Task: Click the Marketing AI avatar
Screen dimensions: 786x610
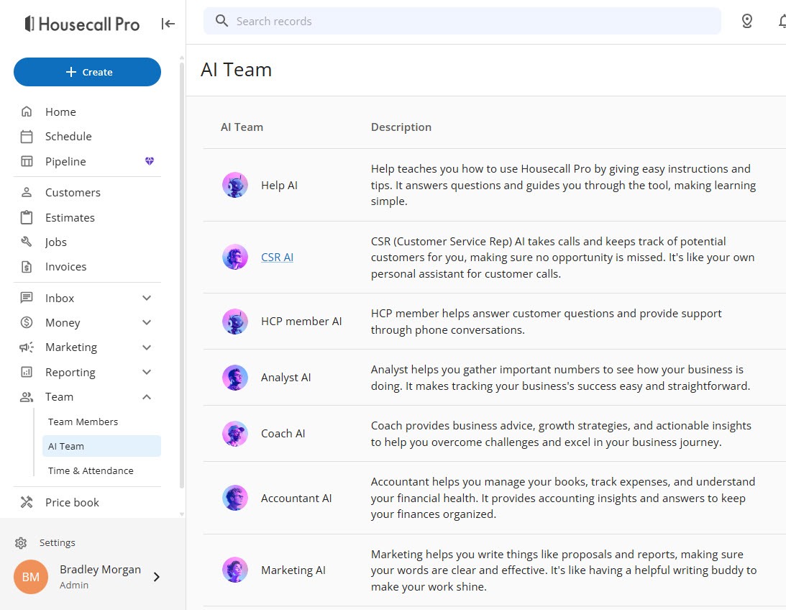Action: click(235, 570)
